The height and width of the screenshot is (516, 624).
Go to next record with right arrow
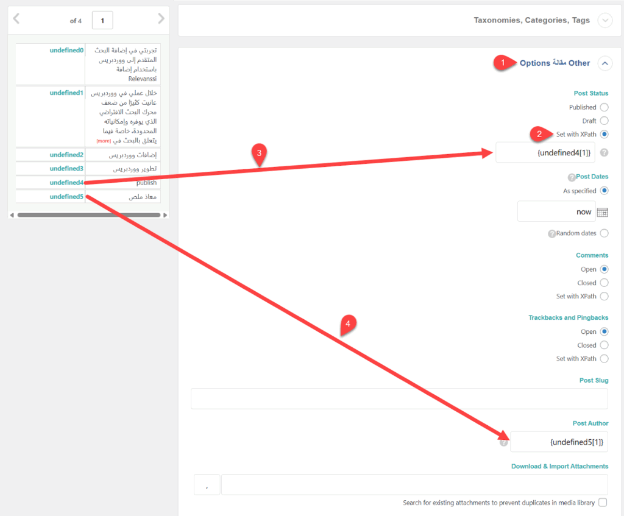tap(161, 19)
